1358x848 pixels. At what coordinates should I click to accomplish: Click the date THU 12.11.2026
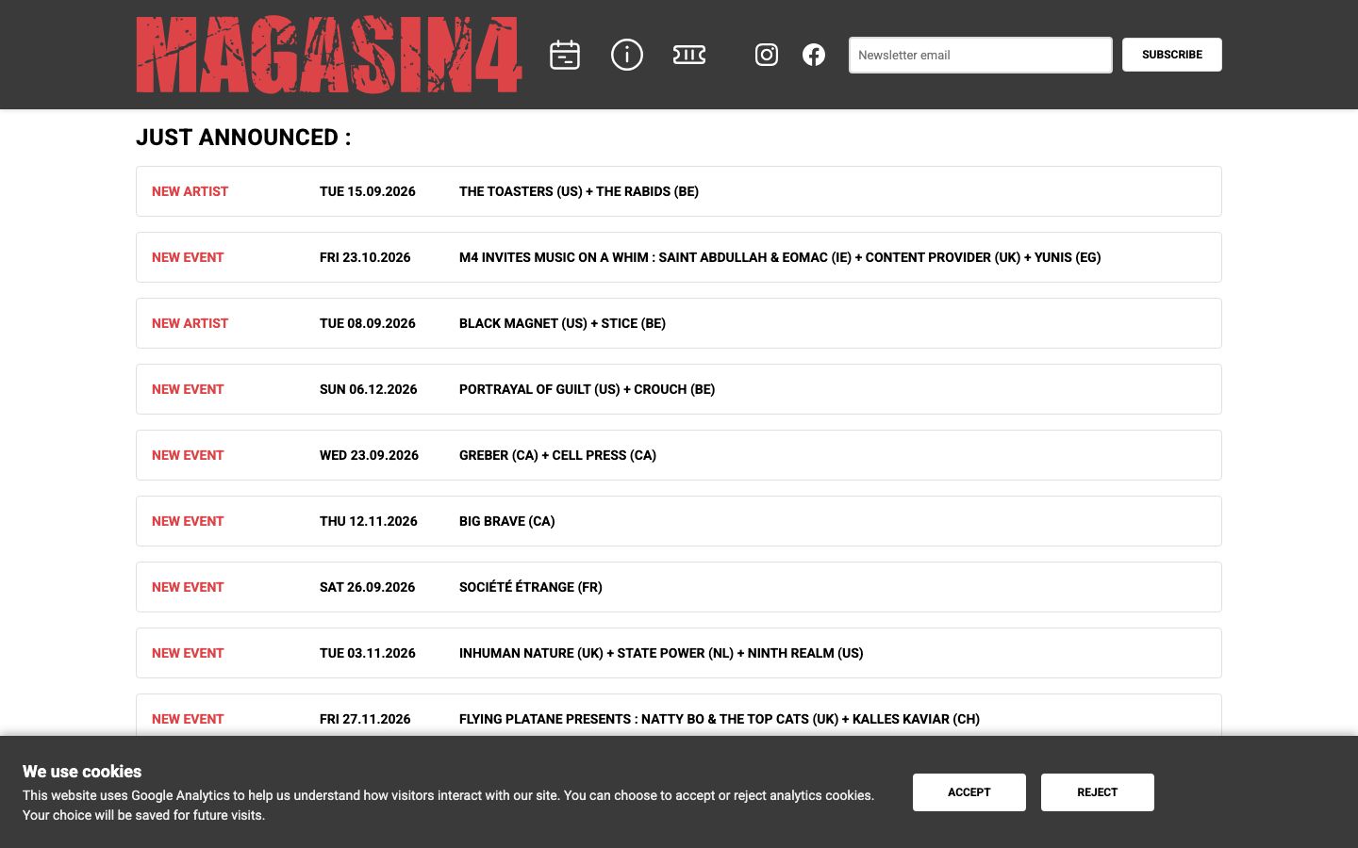(368, 521)
